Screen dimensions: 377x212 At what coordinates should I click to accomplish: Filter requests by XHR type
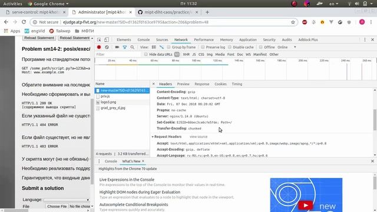[186, 54]
